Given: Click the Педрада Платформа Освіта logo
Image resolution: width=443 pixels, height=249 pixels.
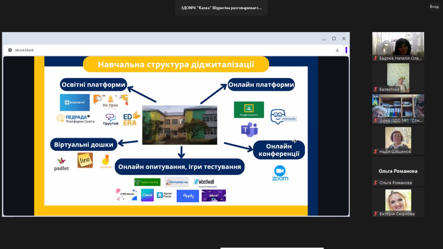Looking at the screenshot, I should [x=75, y=118].
